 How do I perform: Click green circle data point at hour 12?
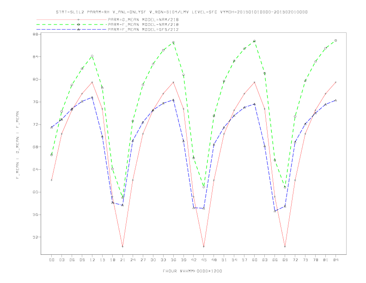pyautogui.click(x=92, y=56)
